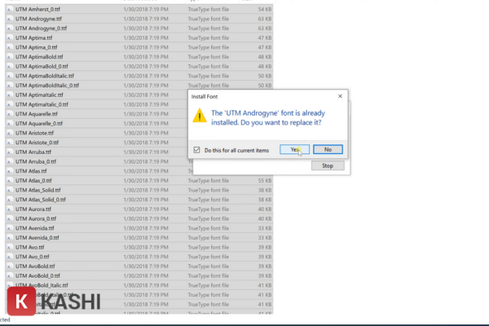Image resolution: width=489 pixels, height=326 pixels.
Task: Pick UTM Arruba.ttf from the file list
Action: (34, 152)
